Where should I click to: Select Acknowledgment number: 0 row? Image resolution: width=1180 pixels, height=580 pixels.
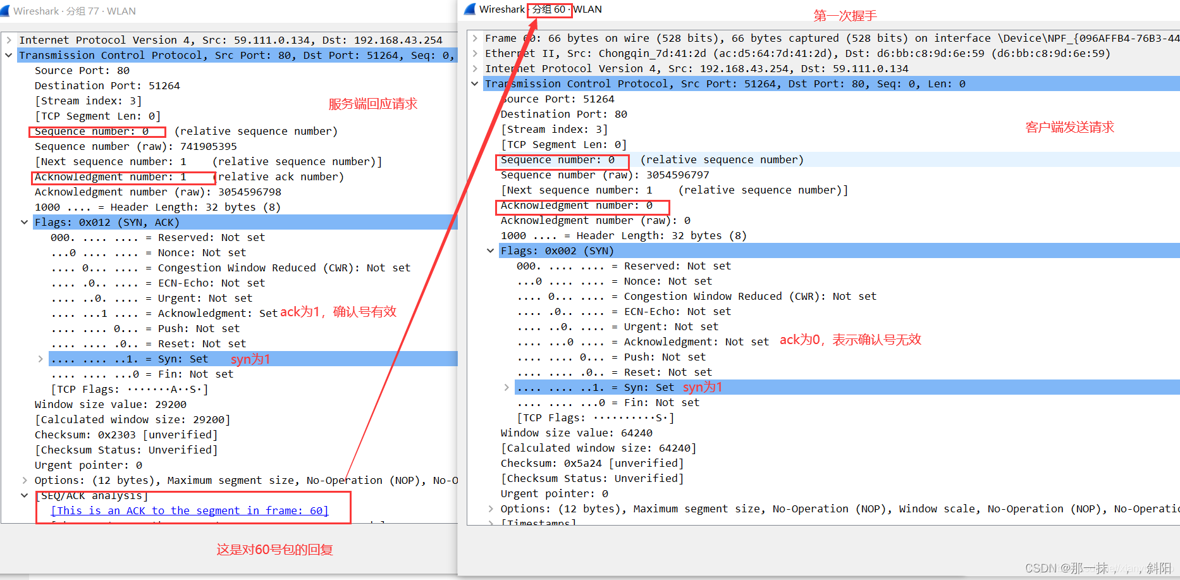(x=577, y=205)
